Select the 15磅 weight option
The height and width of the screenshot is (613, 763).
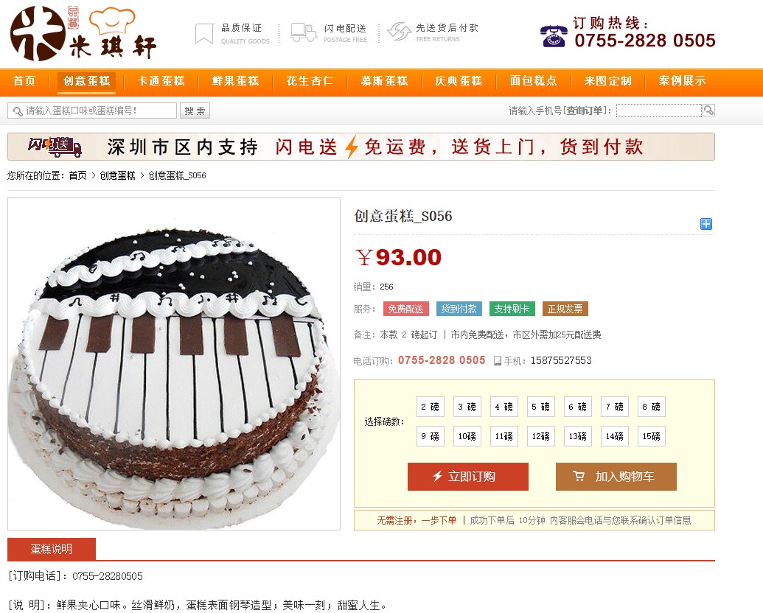[x=651, y=436]
